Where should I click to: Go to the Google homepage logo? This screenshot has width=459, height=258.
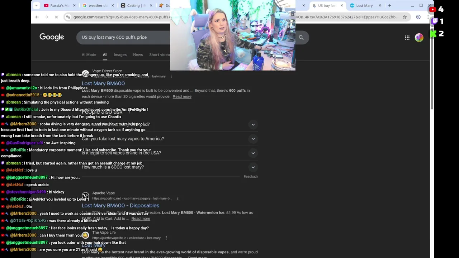(52, 37)
